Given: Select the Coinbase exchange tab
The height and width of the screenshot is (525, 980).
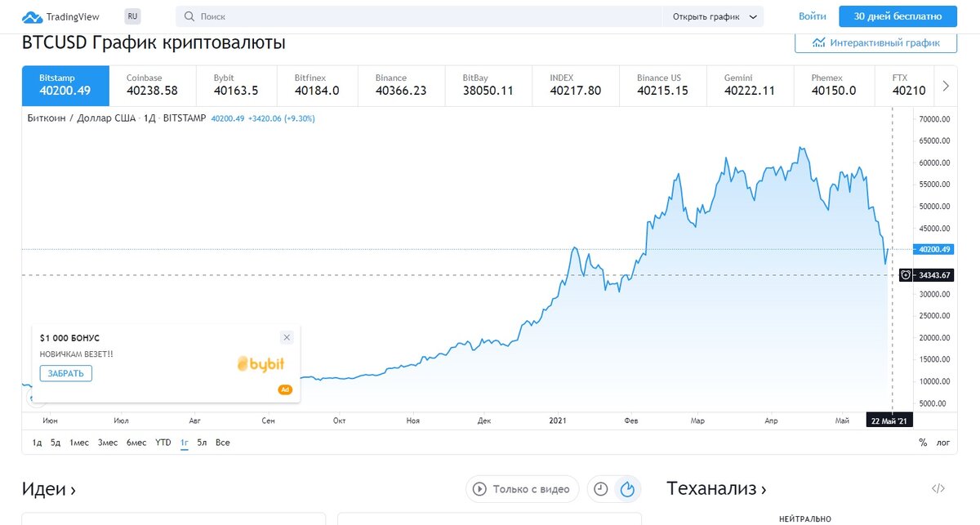Looking at the screenshot, I should [x=152, y=85].
